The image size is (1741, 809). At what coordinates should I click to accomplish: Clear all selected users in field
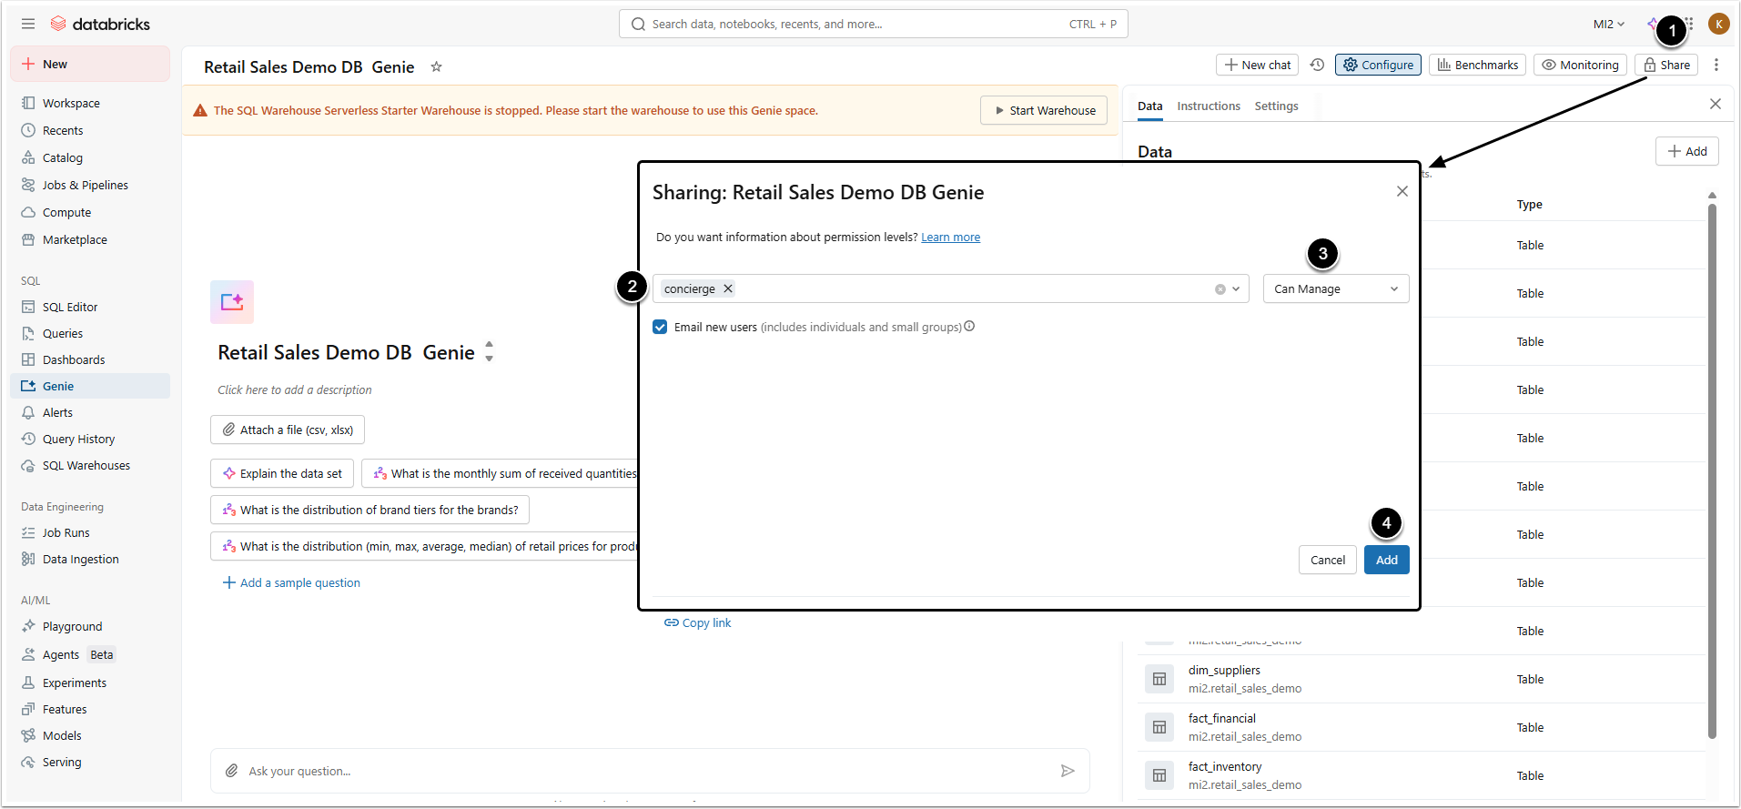[1220, 289]
